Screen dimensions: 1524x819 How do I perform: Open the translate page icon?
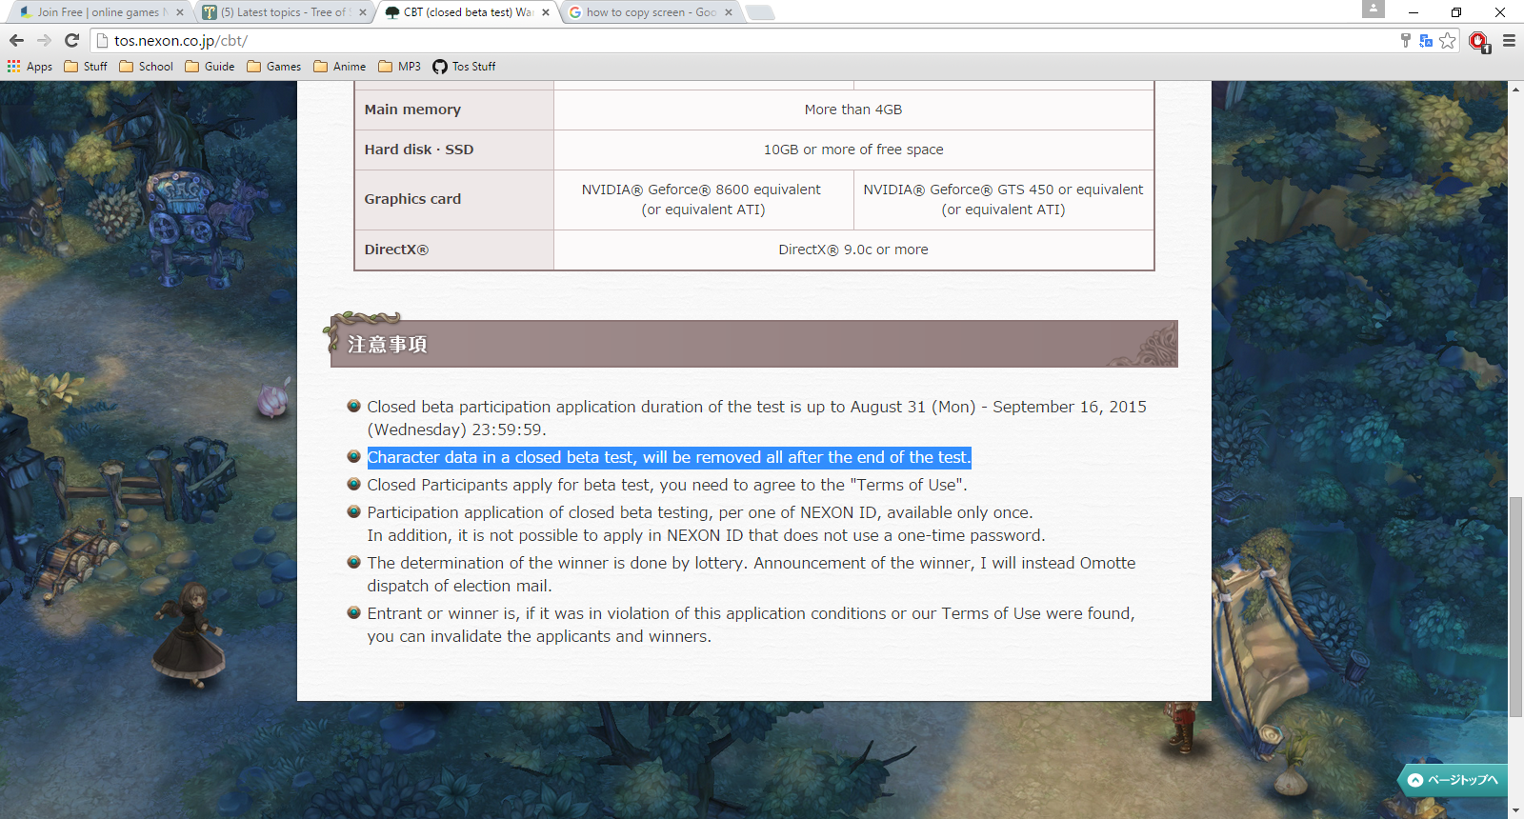[1426, 40]
